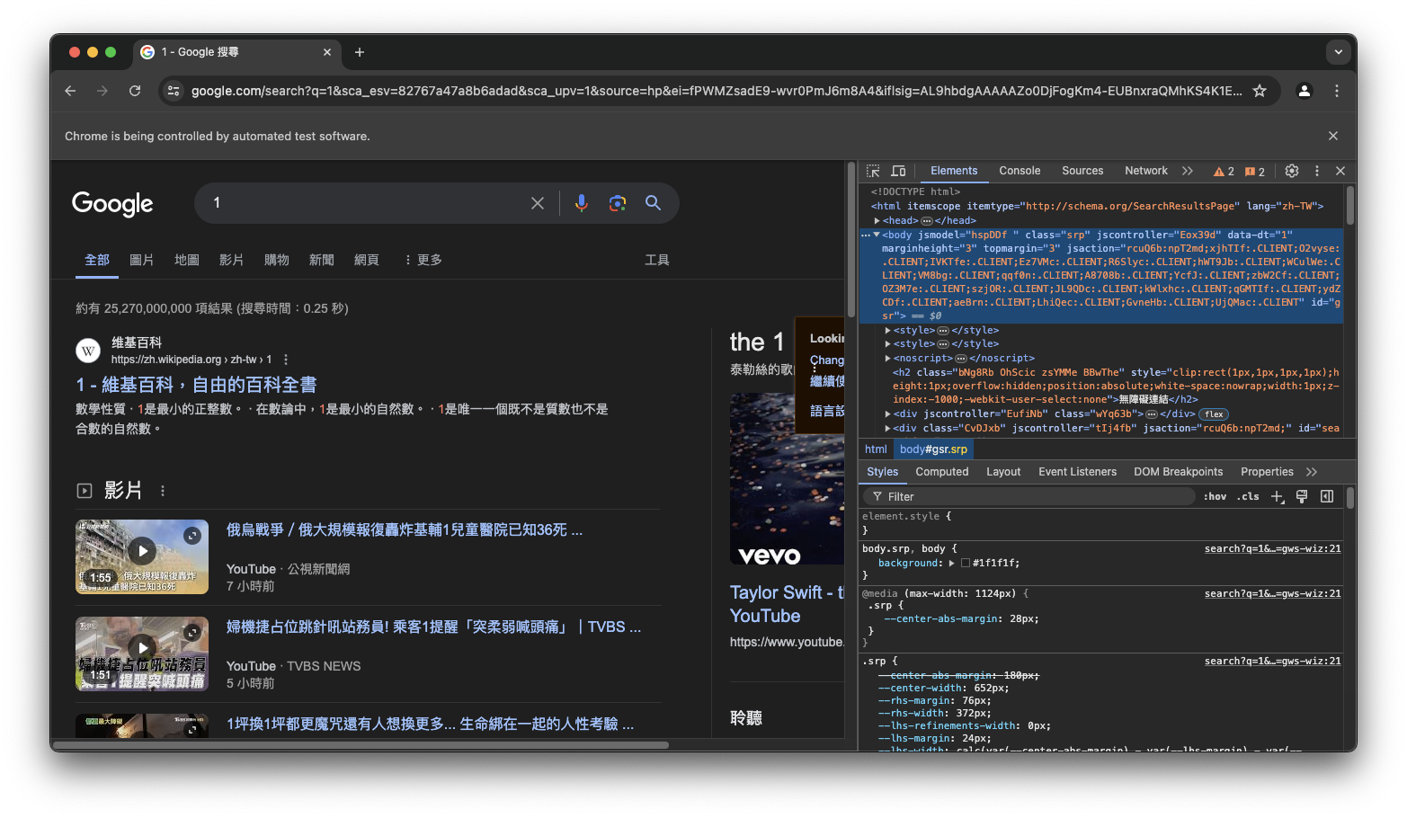
Task: Click the warnings count indicator in DevTools
Action: point(1224,172)
